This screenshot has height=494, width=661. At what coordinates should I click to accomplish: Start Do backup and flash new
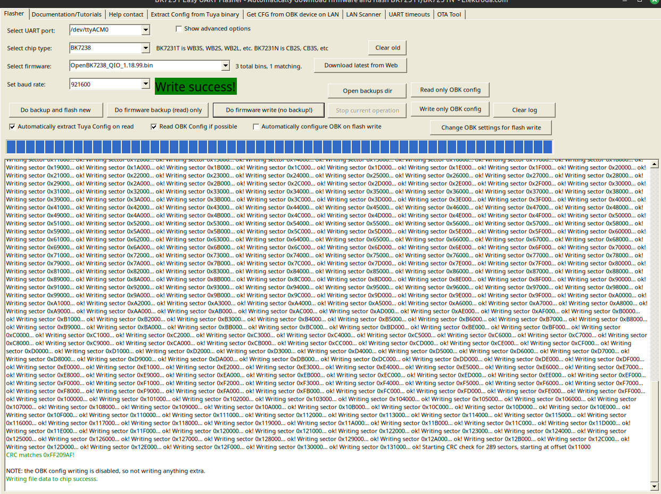(55, 110)
